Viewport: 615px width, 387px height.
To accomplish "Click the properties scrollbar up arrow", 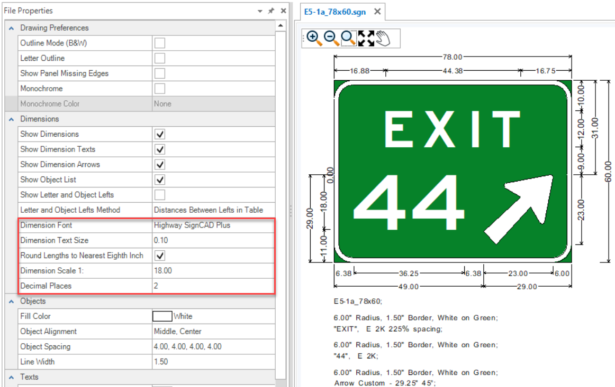I will point(282,26).
